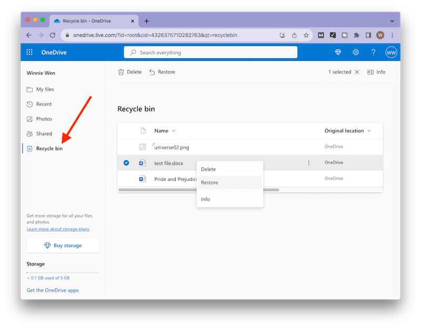Click the Word icon for test file.docx

[143, 163]
